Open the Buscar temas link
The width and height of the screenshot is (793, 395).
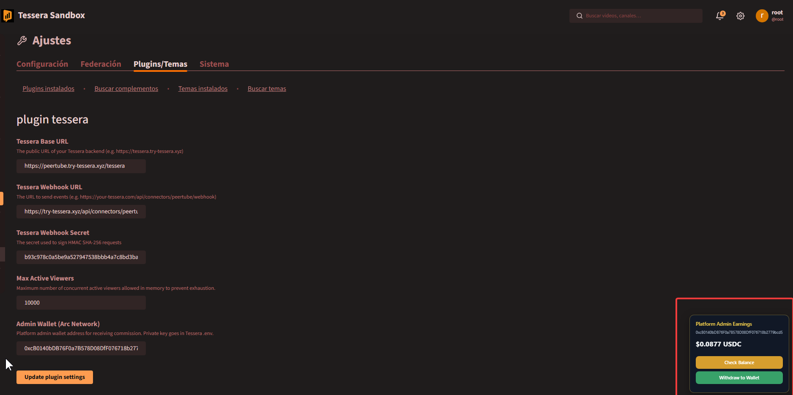[x=267, y=89]
